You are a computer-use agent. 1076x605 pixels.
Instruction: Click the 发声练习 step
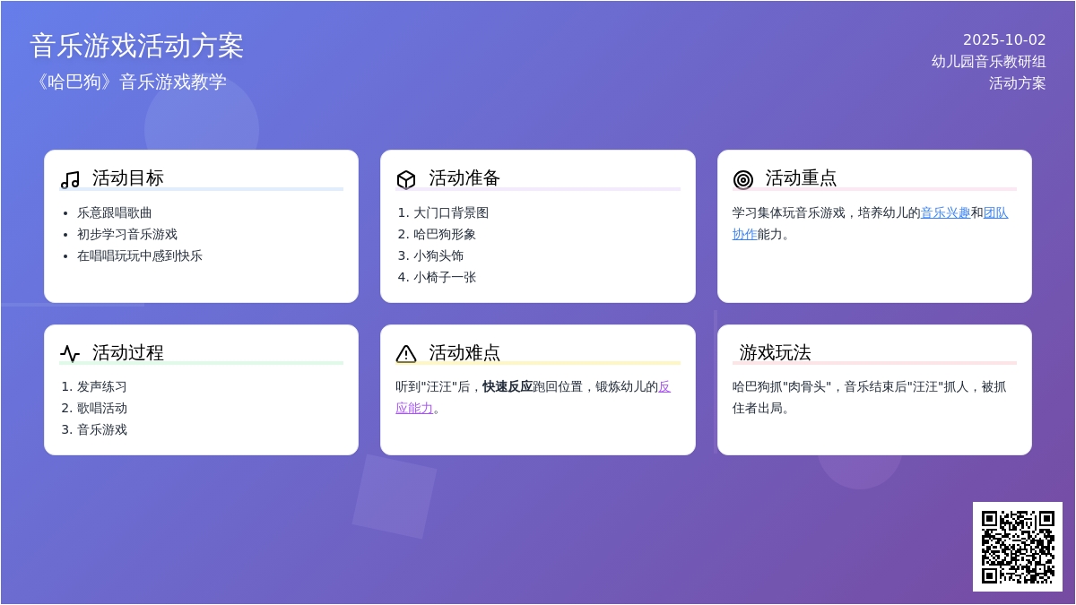pos(101,386)
